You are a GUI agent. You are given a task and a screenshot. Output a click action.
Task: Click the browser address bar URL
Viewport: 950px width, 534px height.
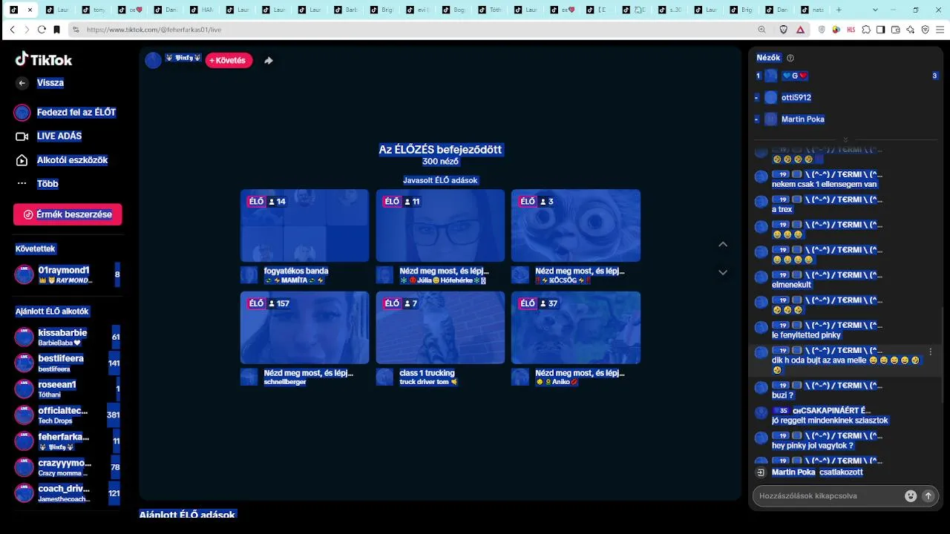tap(154, 30)
